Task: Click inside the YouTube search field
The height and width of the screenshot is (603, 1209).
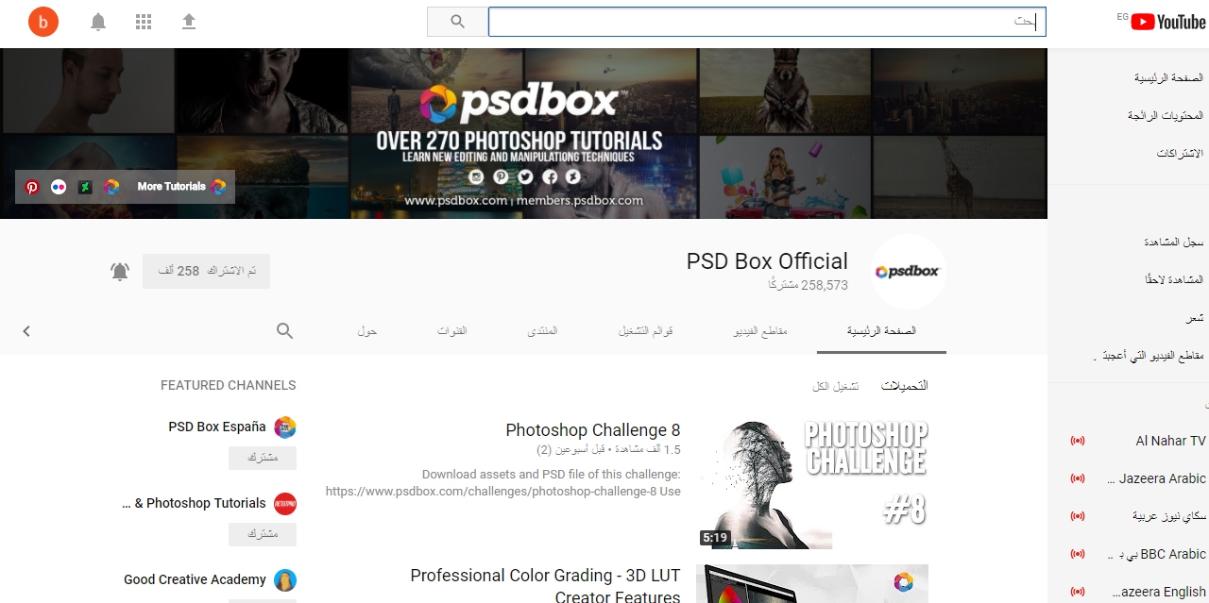Action: click(767, 22)
